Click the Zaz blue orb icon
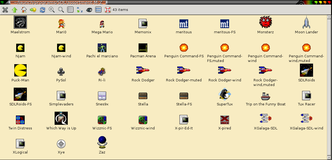 pos(102,142)
